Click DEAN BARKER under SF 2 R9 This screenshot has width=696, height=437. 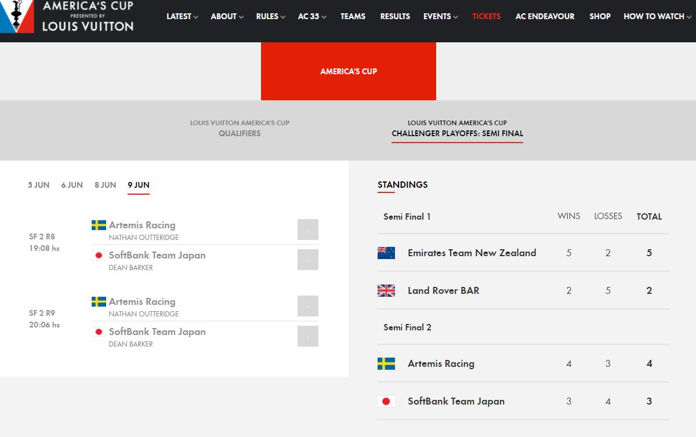pyautogui.click(x=131, y=344)
